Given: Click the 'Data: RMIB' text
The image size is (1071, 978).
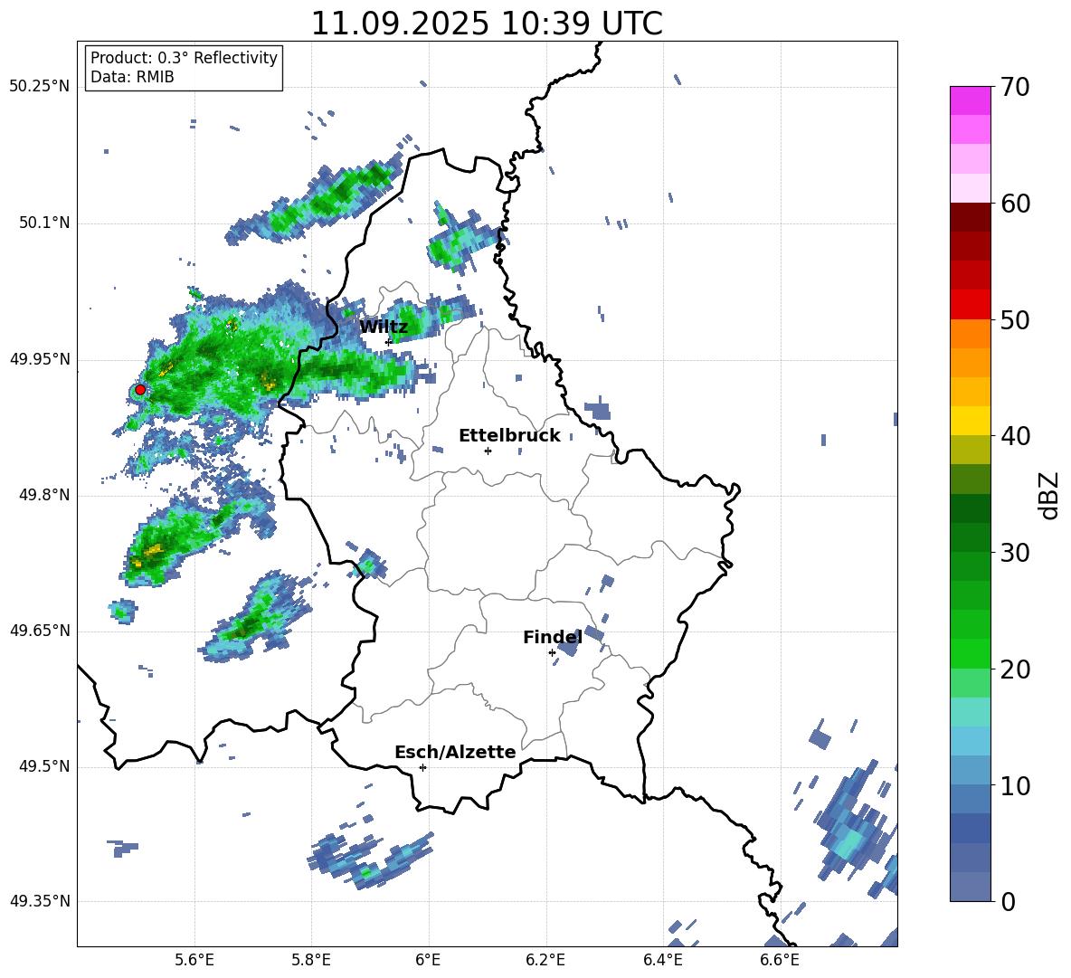Looking at the screenshot, I should pos(132,77).
